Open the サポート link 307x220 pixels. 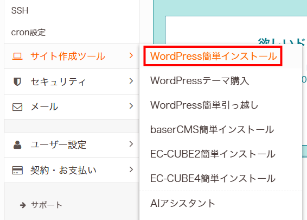click(x=47, y=205)
